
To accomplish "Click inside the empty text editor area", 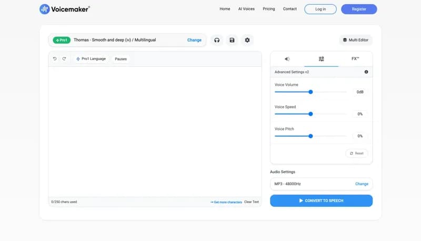I will pos(155,132).
